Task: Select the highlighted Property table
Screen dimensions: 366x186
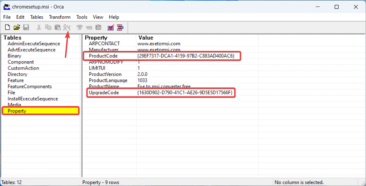Action: [40, 111]
